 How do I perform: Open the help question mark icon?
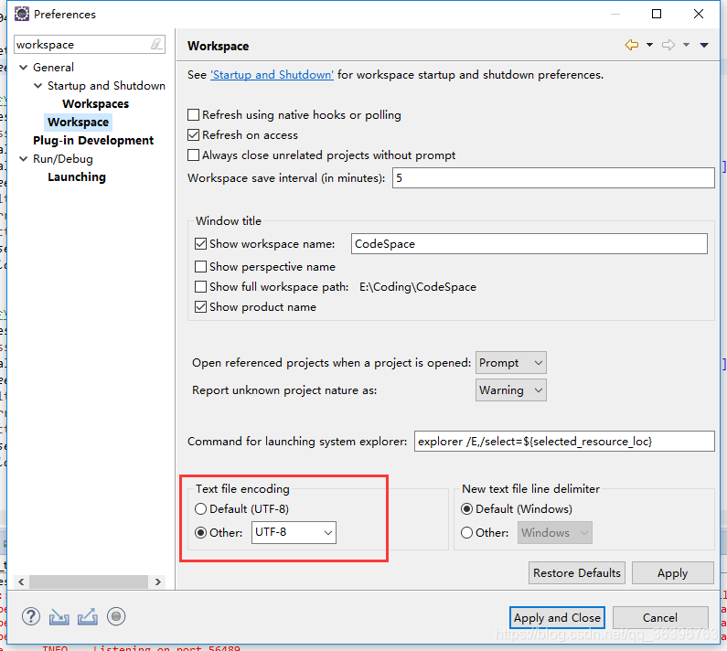pos(31,616)
